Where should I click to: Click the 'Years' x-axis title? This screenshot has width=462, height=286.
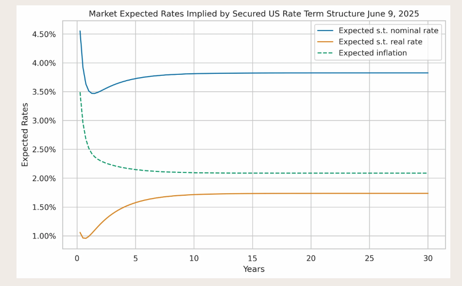[254, 269]
